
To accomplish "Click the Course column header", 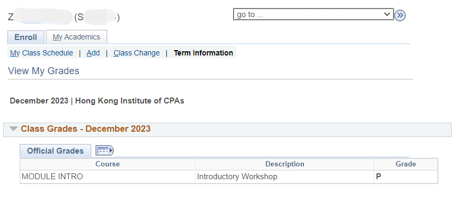I will (108, 164).
